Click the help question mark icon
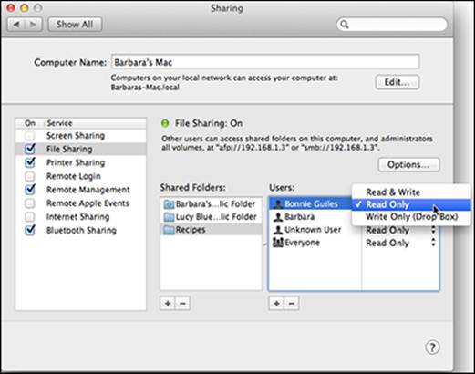This screenshot has width=475, height=374. (432, 347)
